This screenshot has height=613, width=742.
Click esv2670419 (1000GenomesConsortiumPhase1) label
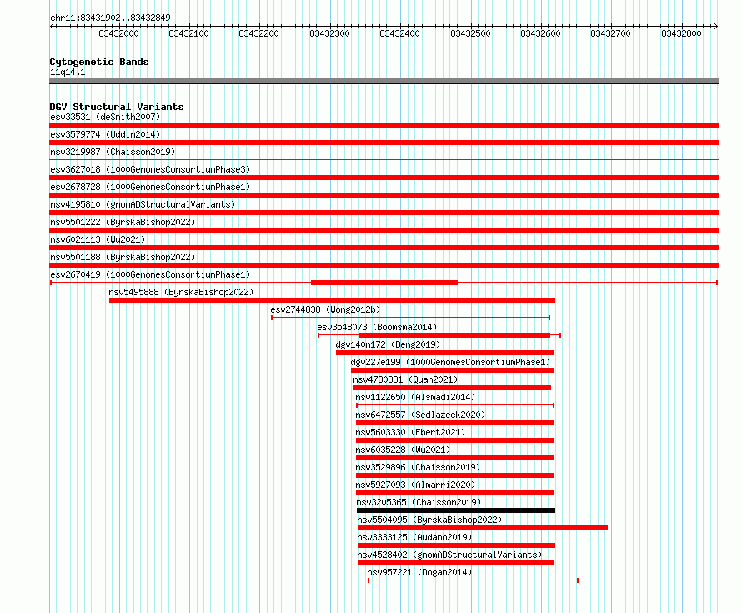150,274
